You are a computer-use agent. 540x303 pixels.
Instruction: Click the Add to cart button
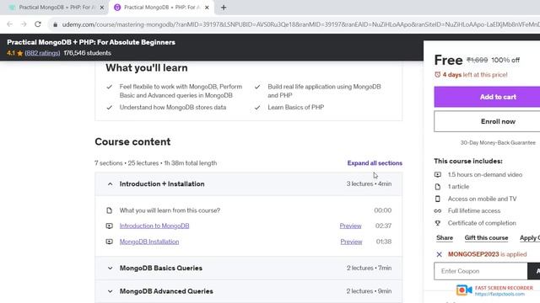click(x=487, y=97)
